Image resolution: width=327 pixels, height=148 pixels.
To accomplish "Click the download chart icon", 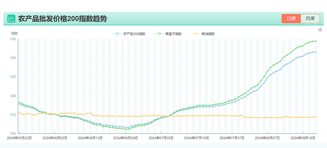I will coord(320,30).
